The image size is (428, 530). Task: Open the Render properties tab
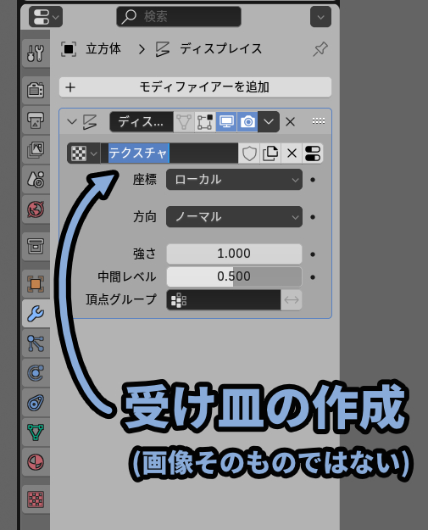36,90
